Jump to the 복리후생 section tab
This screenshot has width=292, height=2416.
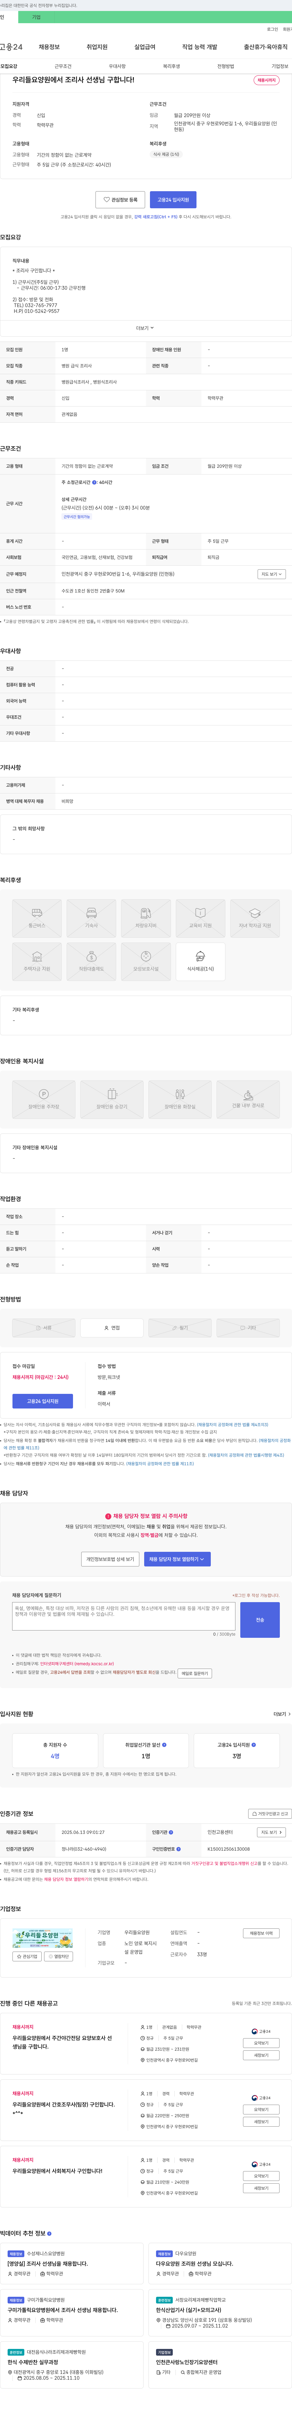[171, 66]
